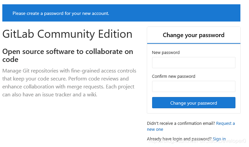Click the 'Didn't receive a confirmation email?' text

coord(181,123)
